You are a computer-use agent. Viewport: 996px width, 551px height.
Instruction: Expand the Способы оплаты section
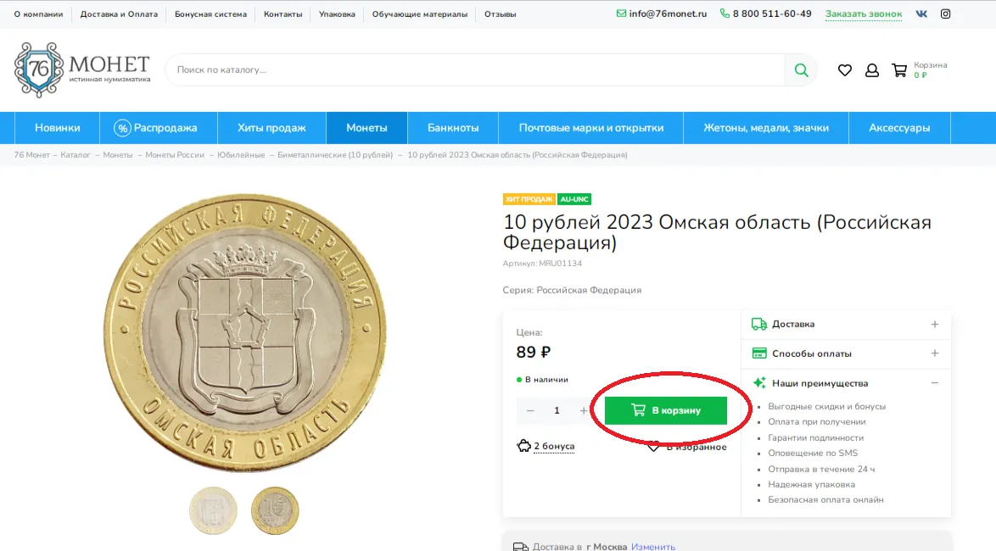point(846,353)
